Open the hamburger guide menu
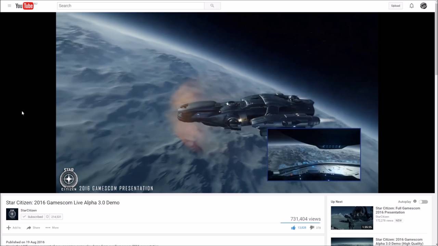 9,6
